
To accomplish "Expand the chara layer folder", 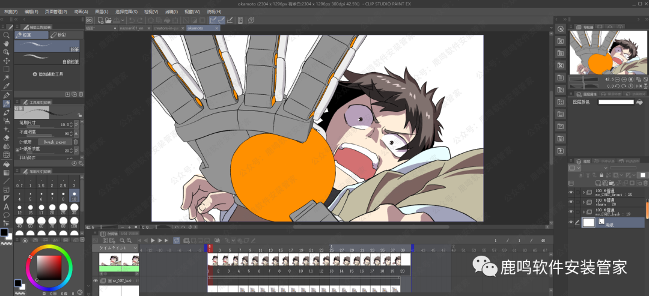I will coord(584,202).
